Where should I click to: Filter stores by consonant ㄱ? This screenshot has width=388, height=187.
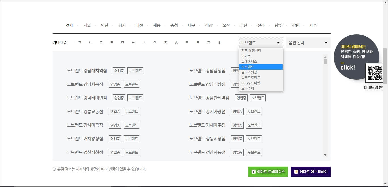[x=79, y=43]
